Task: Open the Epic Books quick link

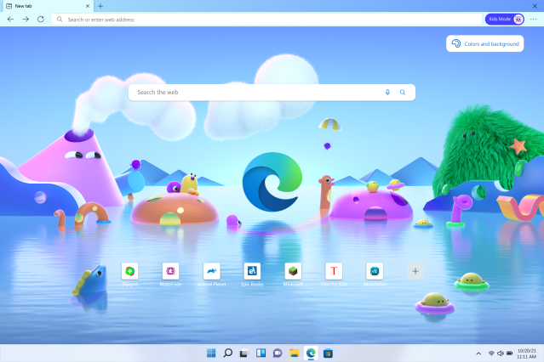Action: (x=252, y=271)
